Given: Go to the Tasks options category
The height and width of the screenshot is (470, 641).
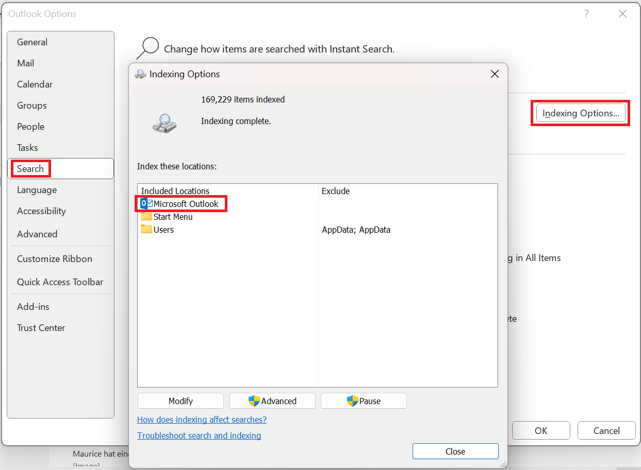Looking at the screenshot, I should (x=60, y=148).
